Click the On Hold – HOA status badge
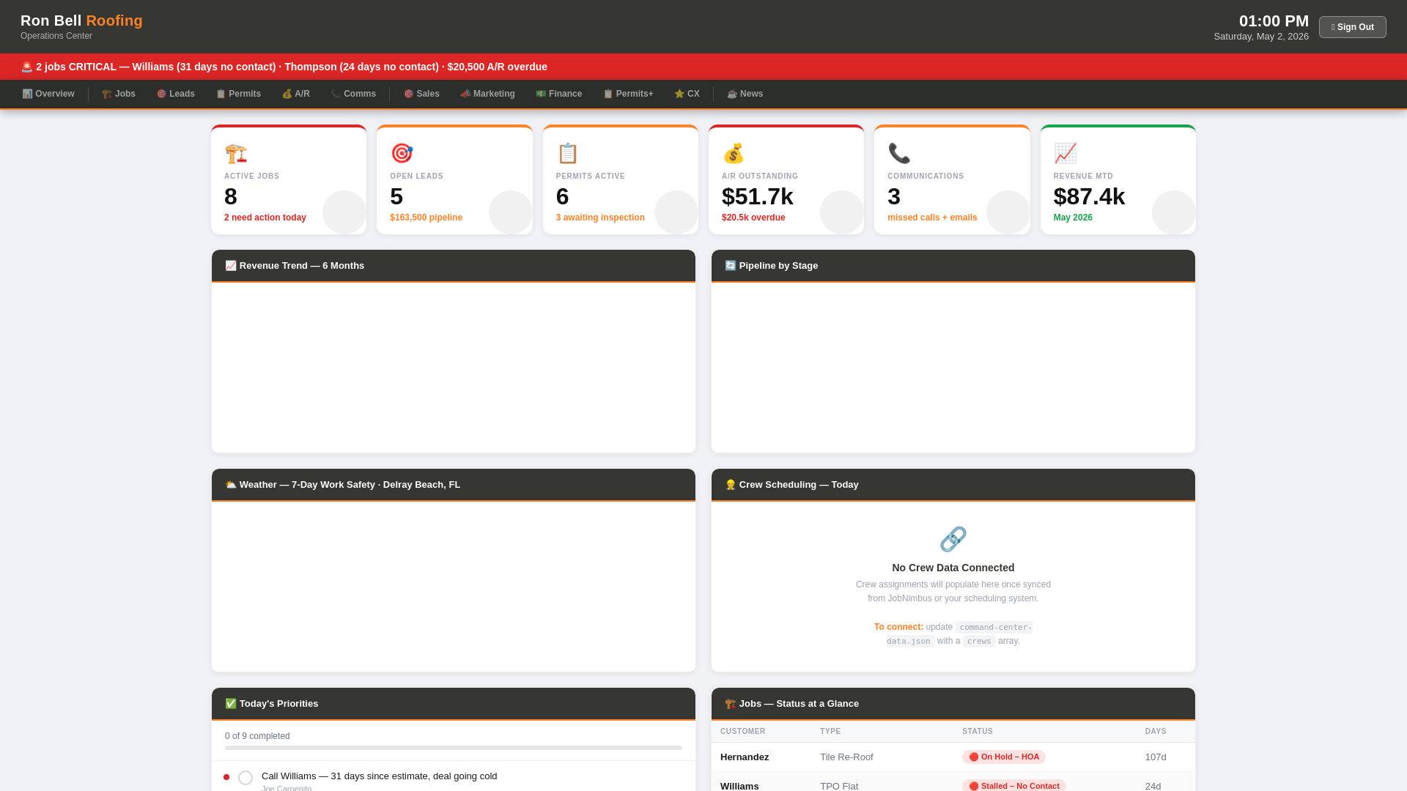Viewport: 1407px width, 791px height. [x=1004, y=757]
